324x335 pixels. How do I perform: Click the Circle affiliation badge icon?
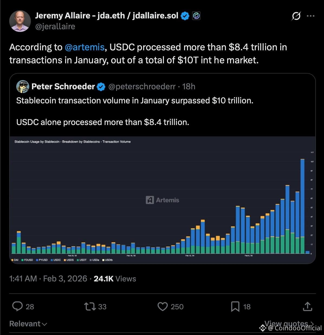(x=196, y=16)
